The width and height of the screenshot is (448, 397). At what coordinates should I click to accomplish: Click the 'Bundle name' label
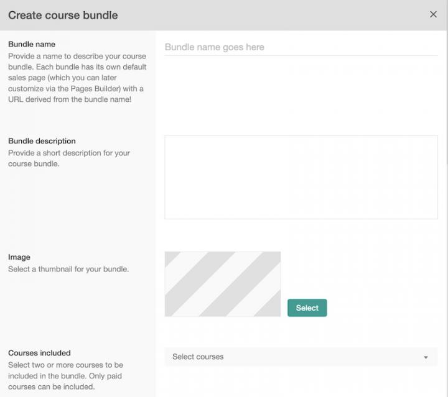(32, 44)
